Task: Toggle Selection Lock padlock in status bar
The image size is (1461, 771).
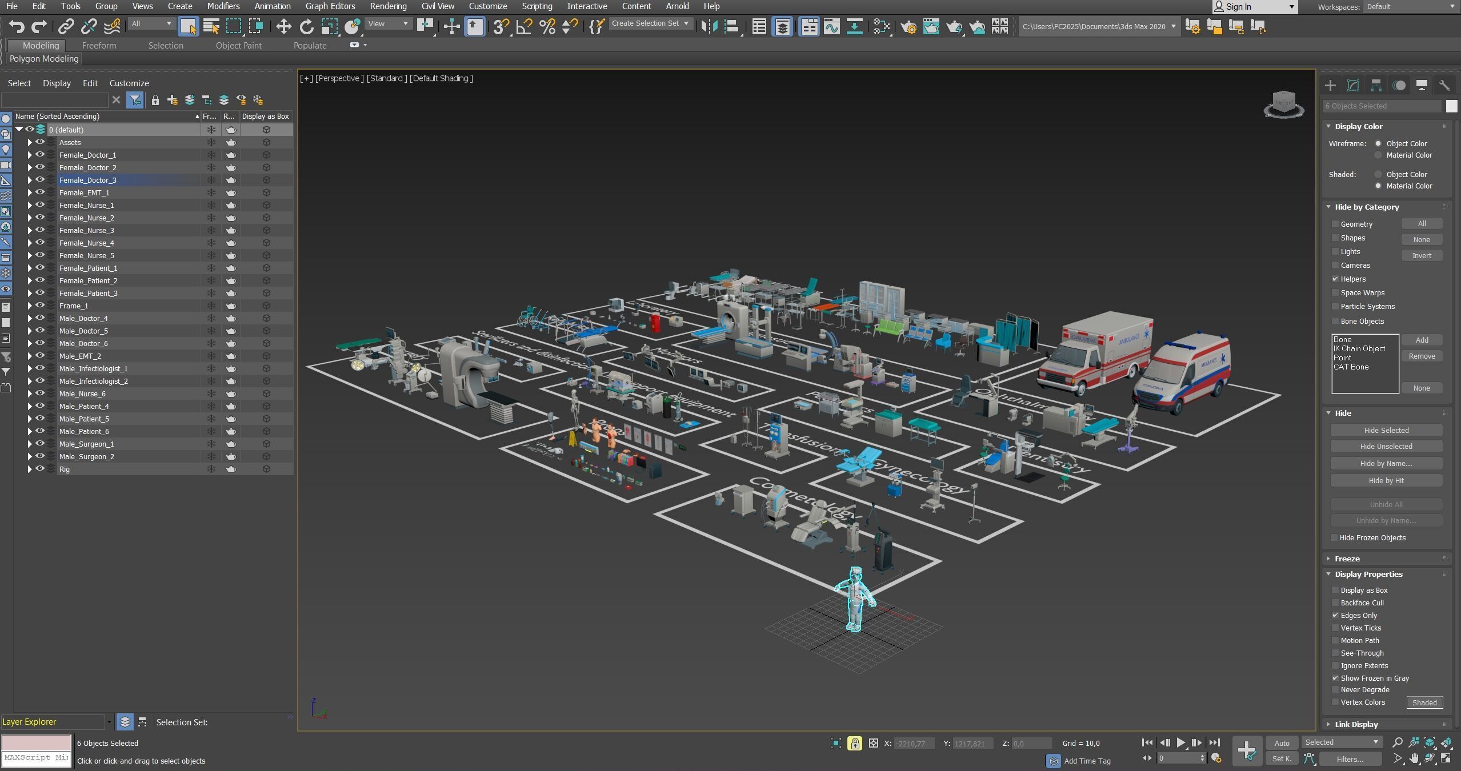Action: tap(855, 743)
